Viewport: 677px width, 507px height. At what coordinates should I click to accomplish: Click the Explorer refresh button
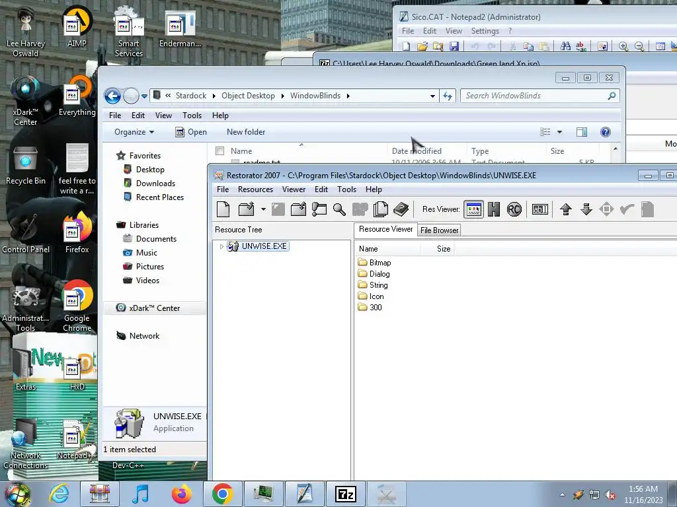(x=448, y=96)
